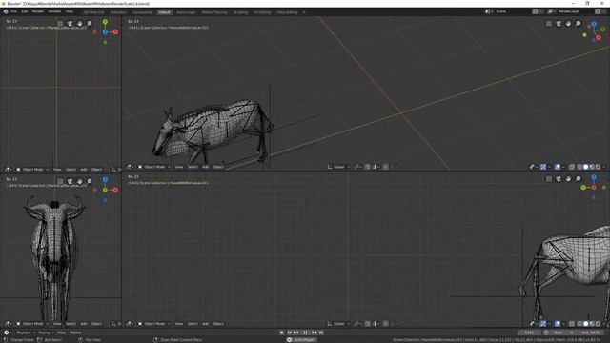Click the Anim Player indicator in status bar
This screenshot has width=610, height=343.
click(301, 340)
